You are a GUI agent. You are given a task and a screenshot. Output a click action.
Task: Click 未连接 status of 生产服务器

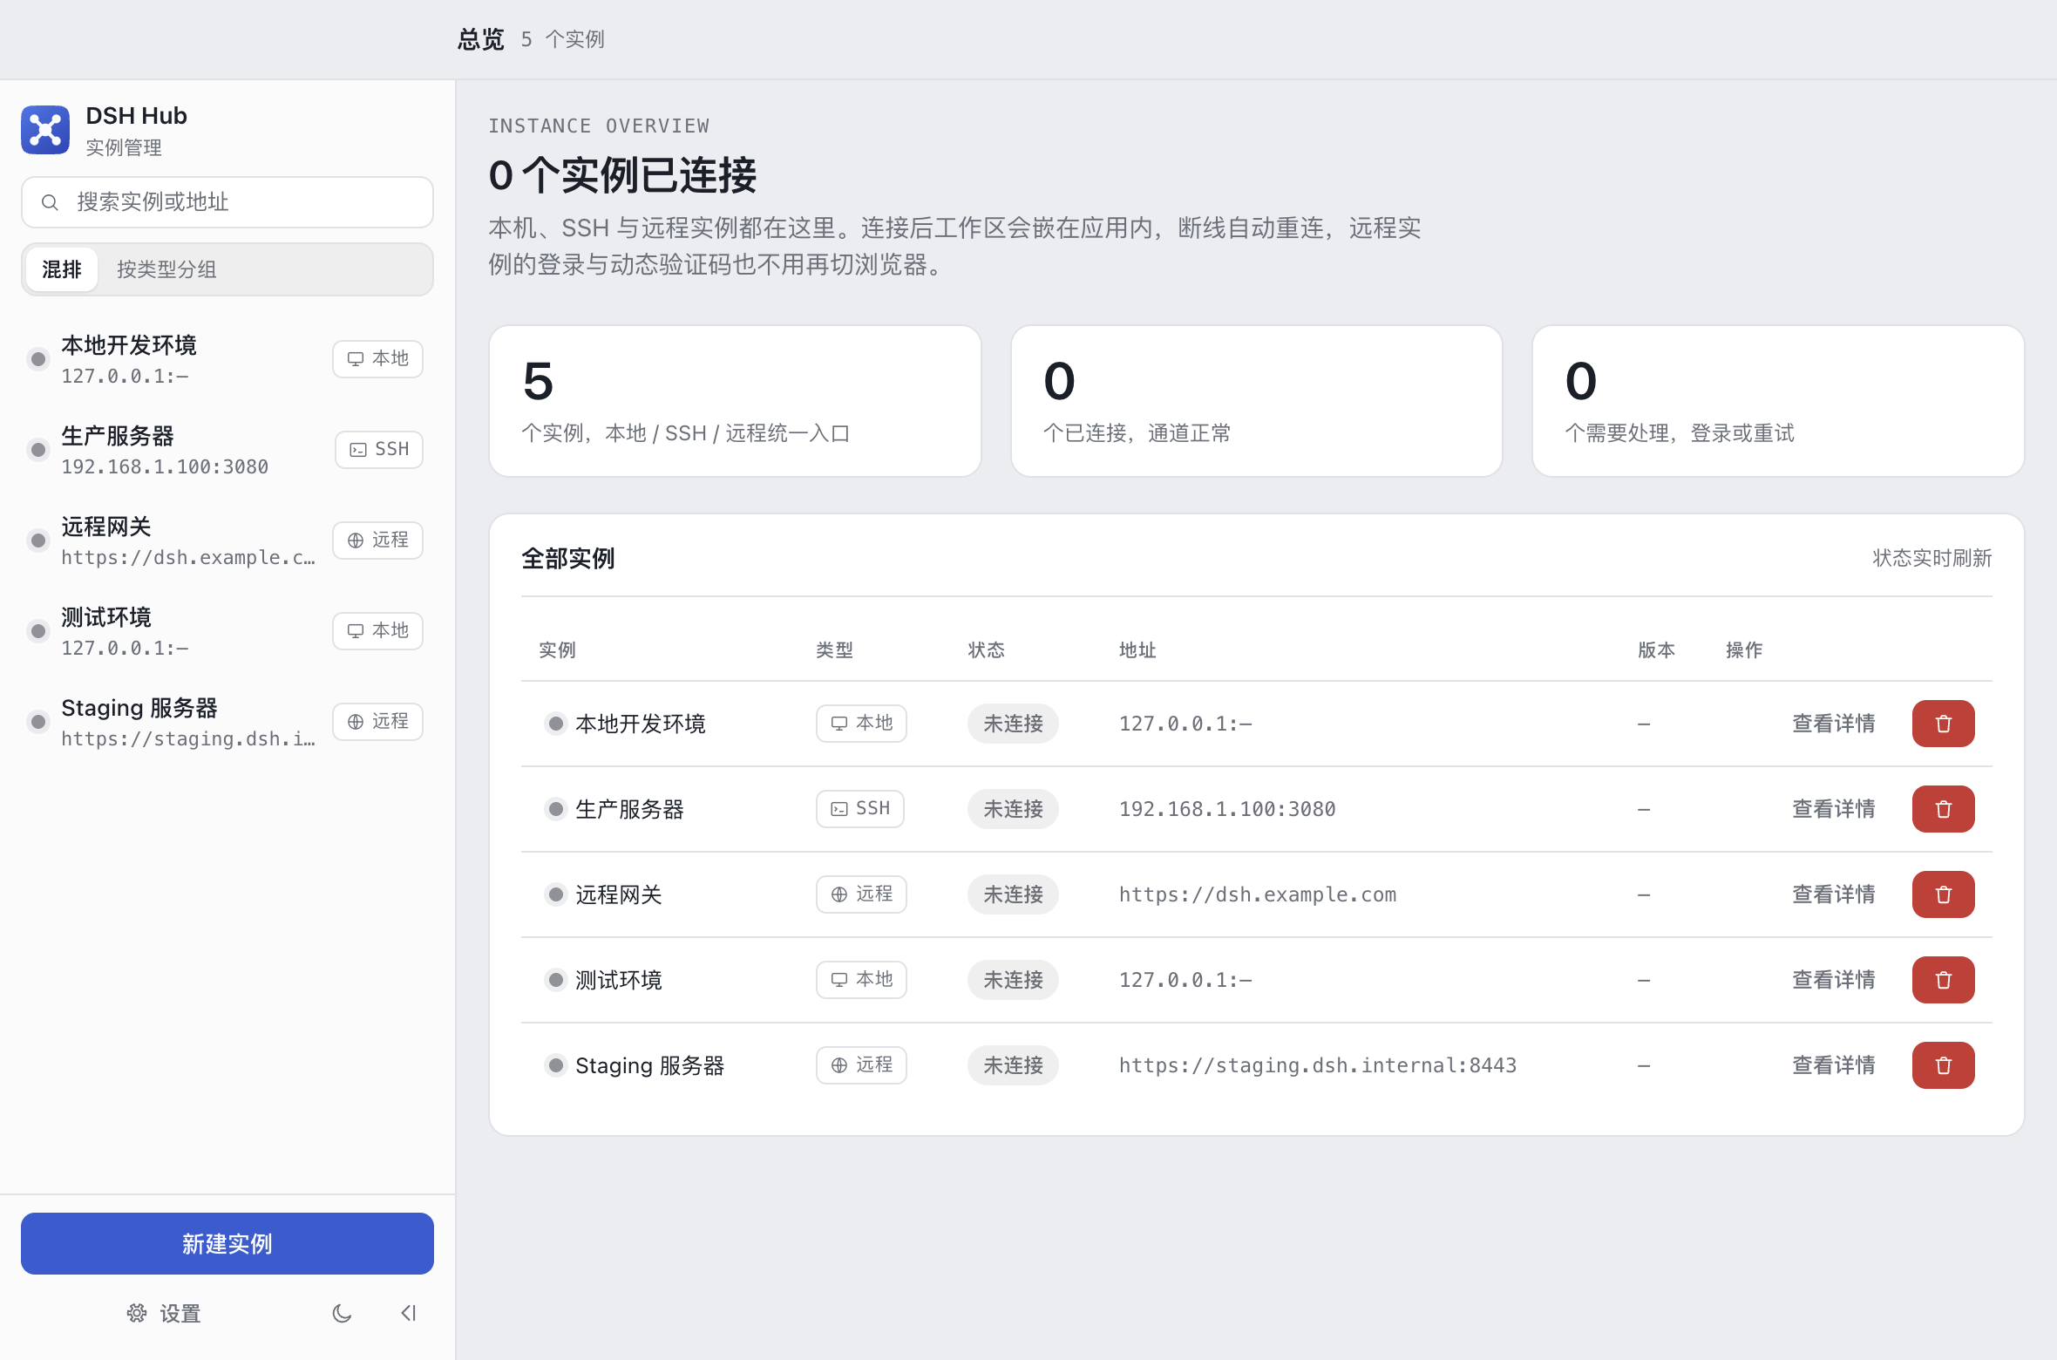(1013, 809)
